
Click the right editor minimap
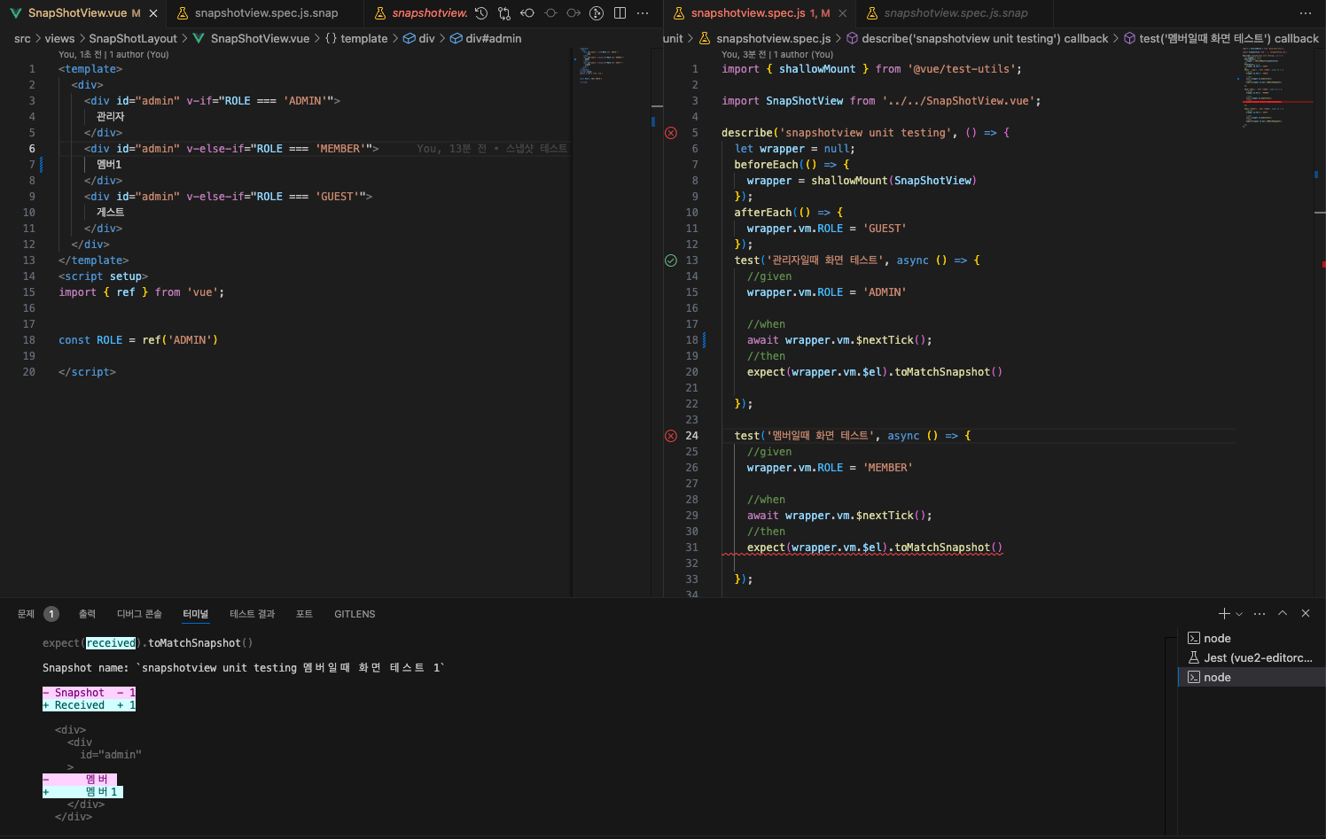coord(1277,87)
